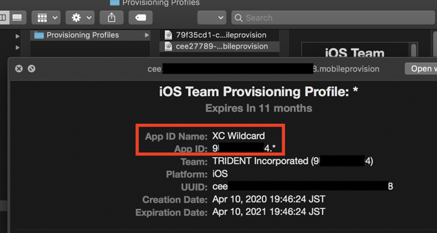This screenshot has width=437, height=233.
Task: Click in the Finder Search field
Action: click(x=333, y=17)
